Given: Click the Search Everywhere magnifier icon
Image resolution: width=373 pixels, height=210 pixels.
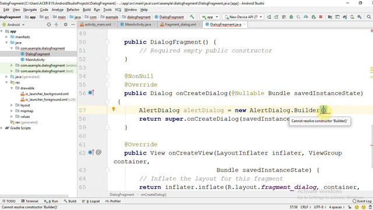Looking at the screenshot, I should click(x=369, y=17).
